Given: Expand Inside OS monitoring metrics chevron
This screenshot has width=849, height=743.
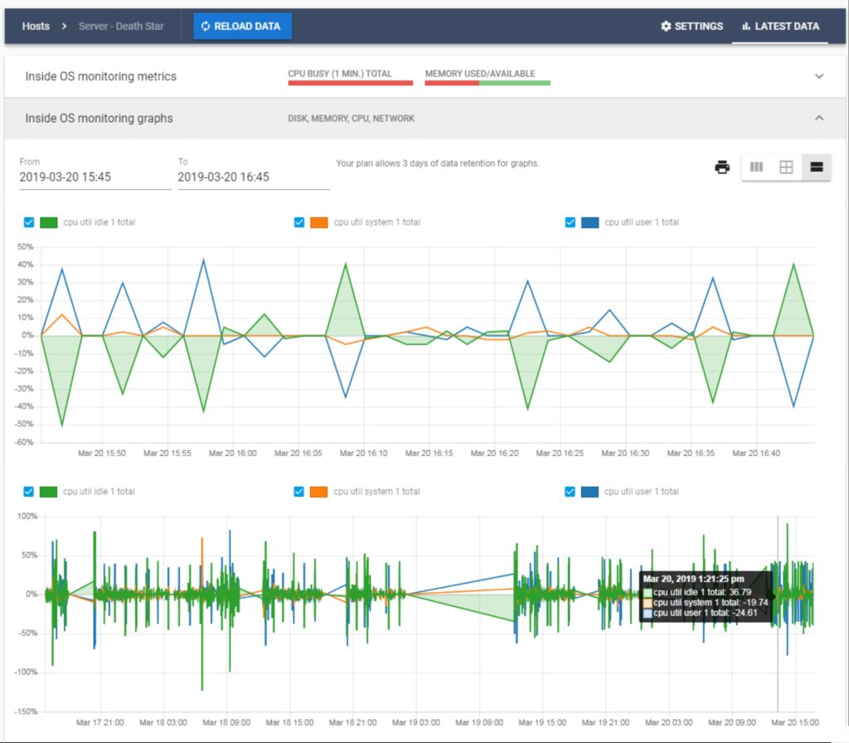Looking at the screenshot, I should pyautogui.click(x=818, y=76).
